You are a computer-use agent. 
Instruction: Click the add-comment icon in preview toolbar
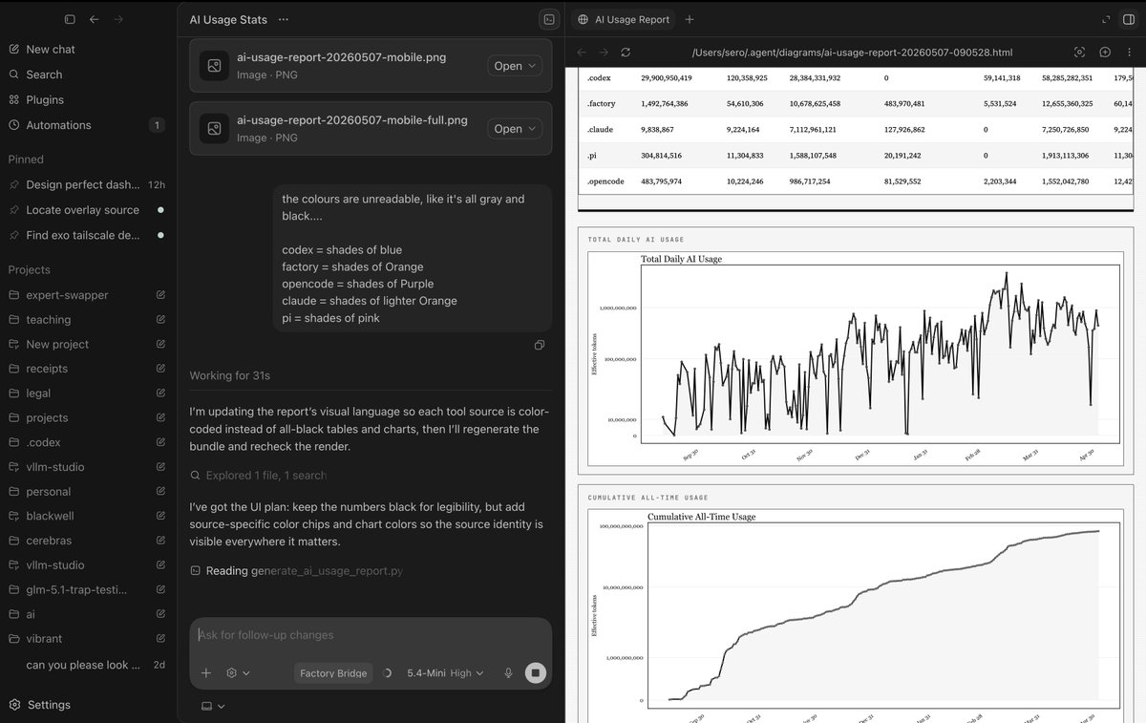[1105, 53]
